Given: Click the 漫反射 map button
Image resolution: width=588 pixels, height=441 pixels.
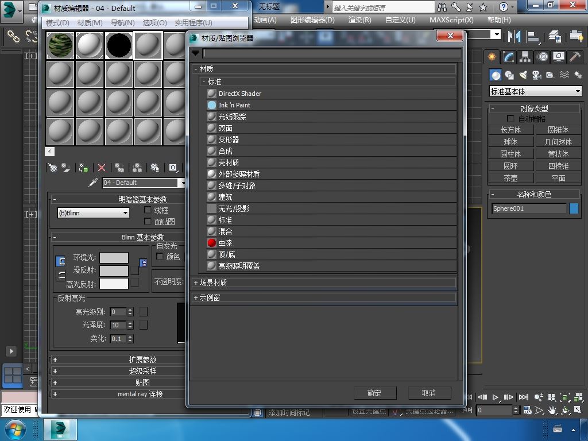Looking at the screenshot, I should pyautogui.click(x=134, y=270).
